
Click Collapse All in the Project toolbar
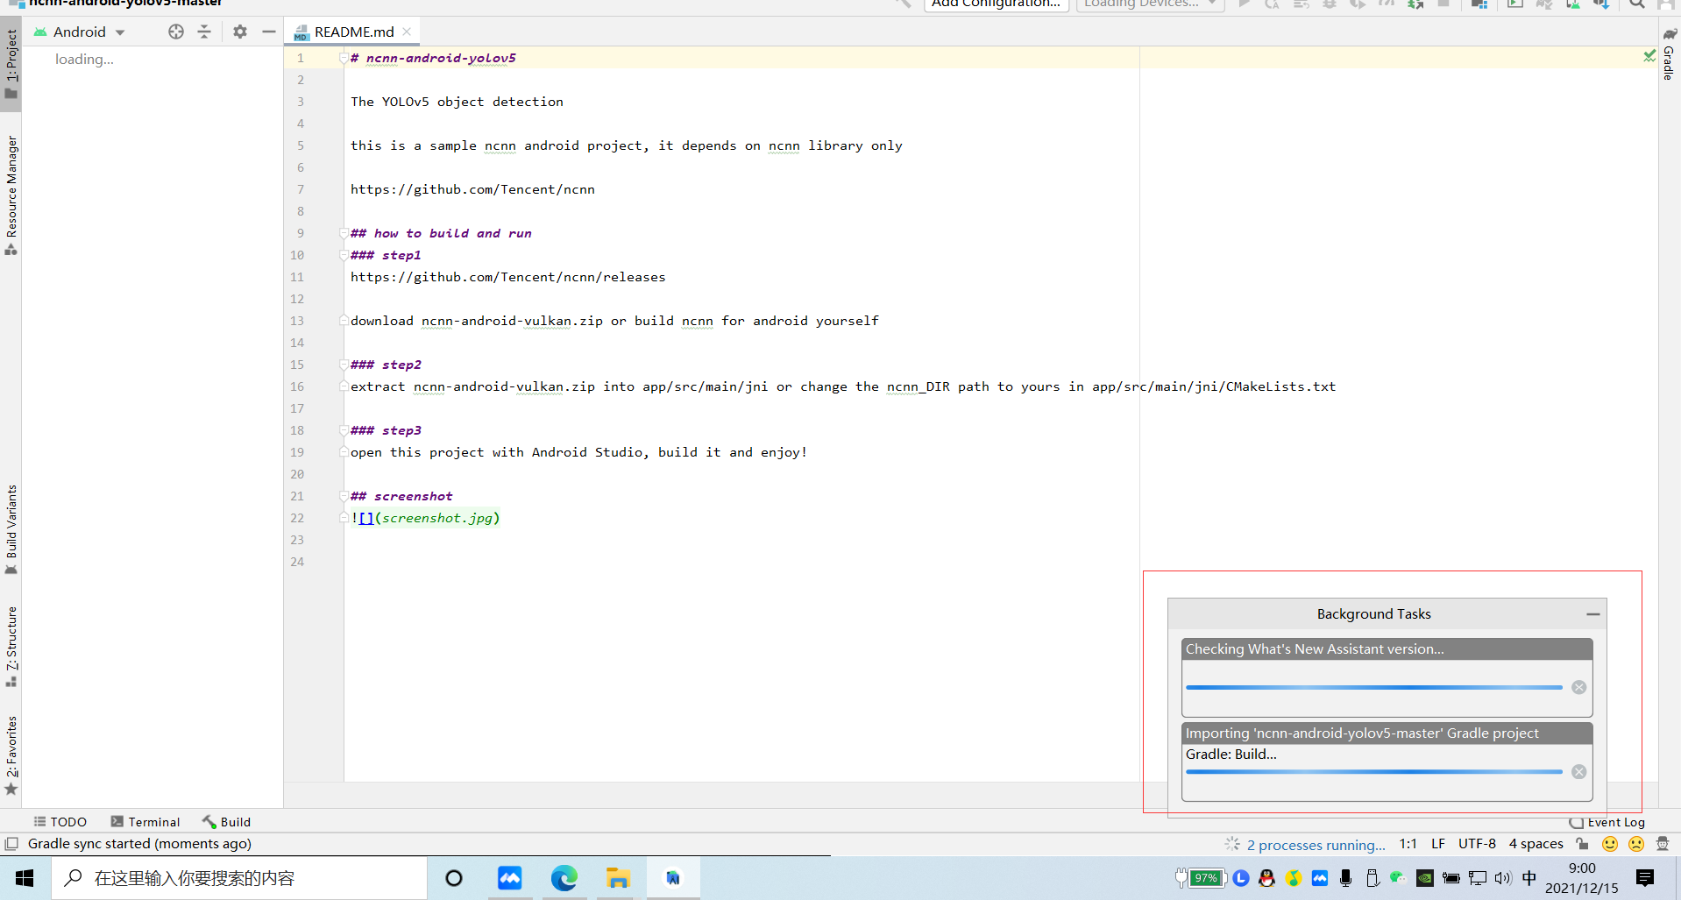point(204,32)
